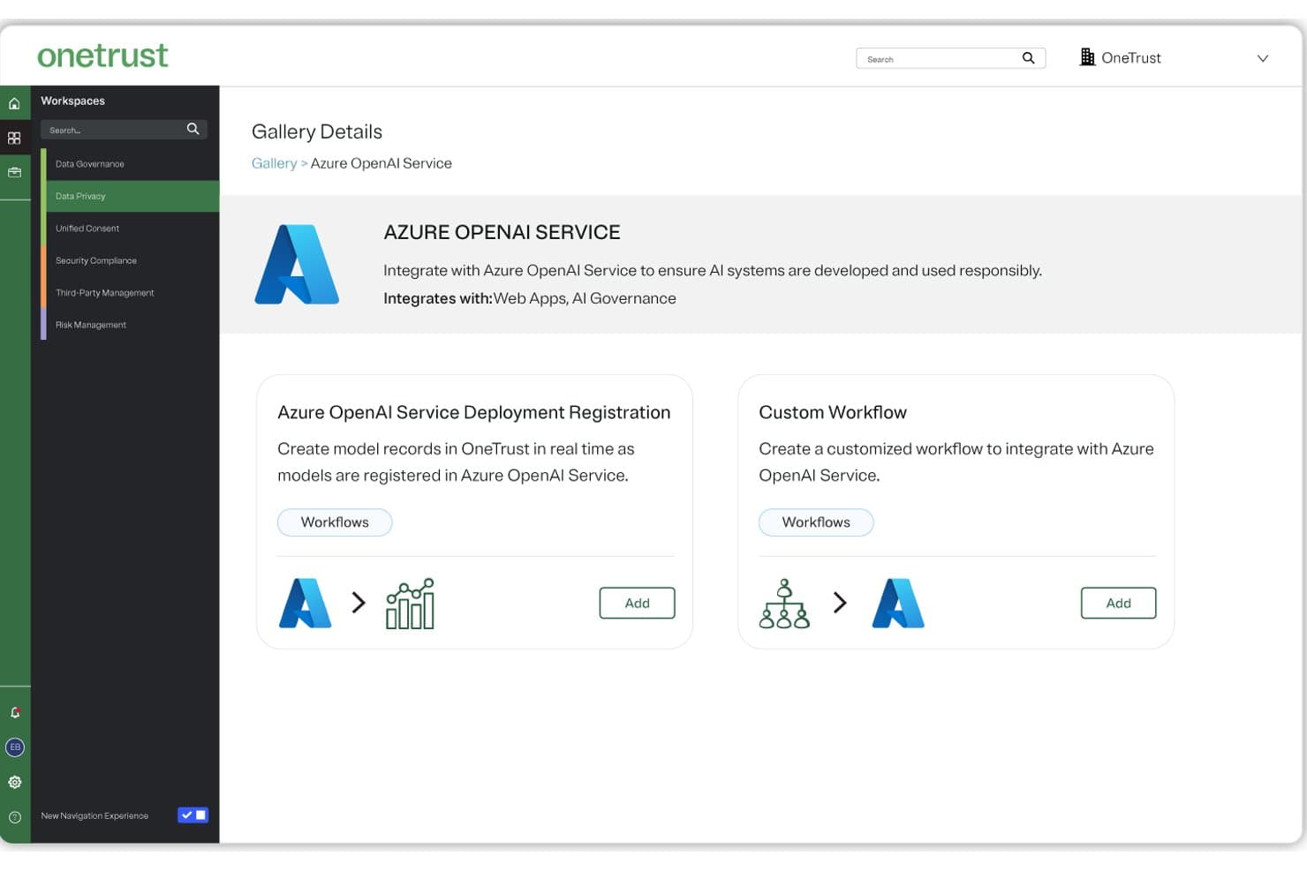This screenshot has width=1307, height=871.
Task: Click the Integrates with line
Action: 530,298
